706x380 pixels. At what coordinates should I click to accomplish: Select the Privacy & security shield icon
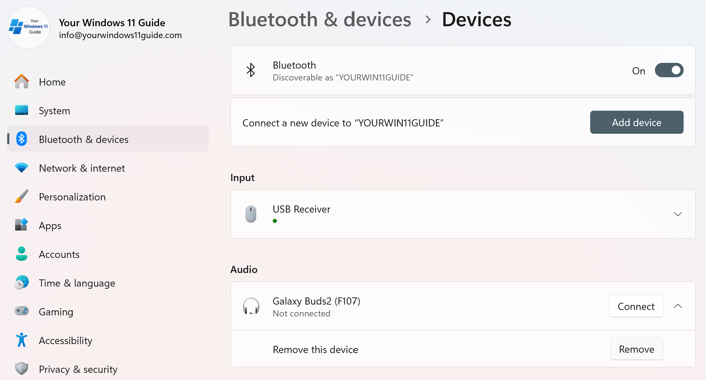pyautogui.click(x=22, y=369)
